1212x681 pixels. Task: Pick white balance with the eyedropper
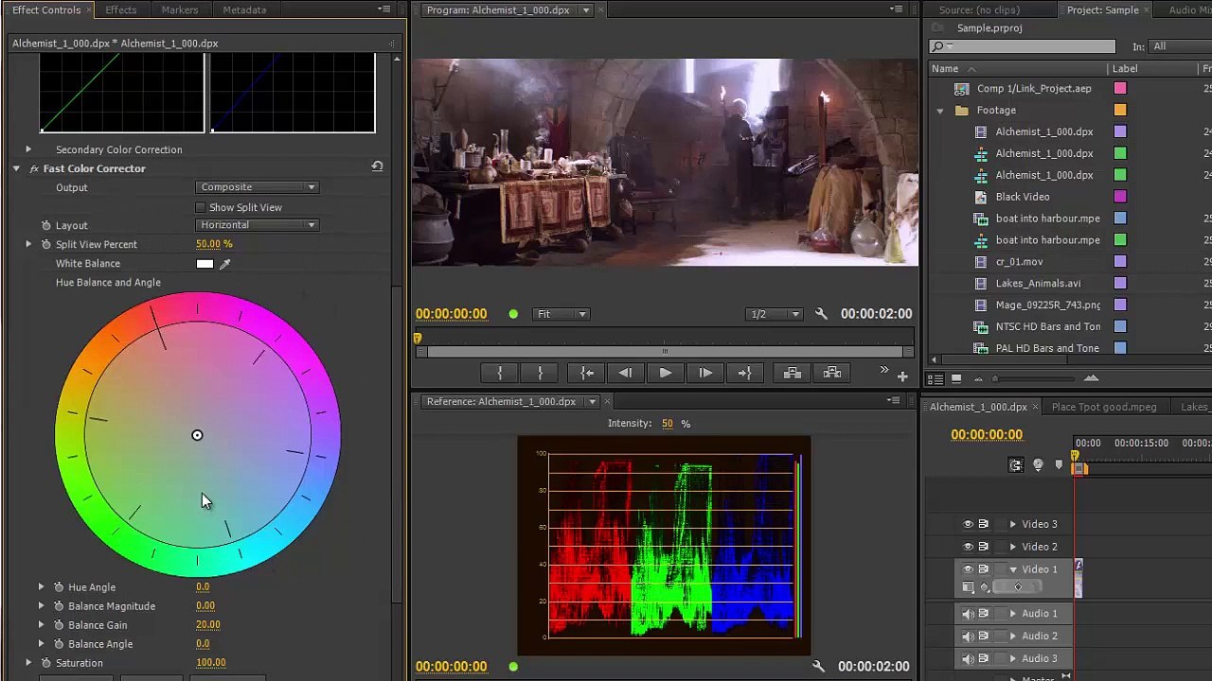tap(224, 264)
